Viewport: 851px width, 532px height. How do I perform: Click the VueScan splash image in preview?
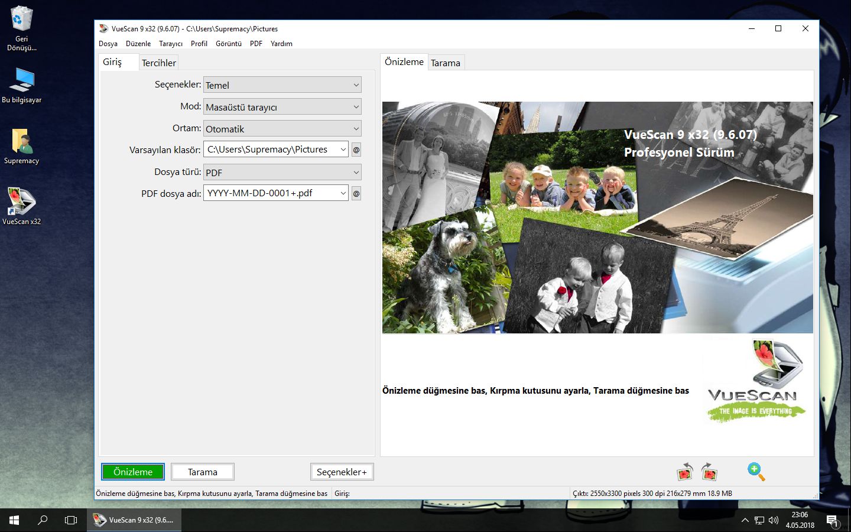tap(597, 218)
